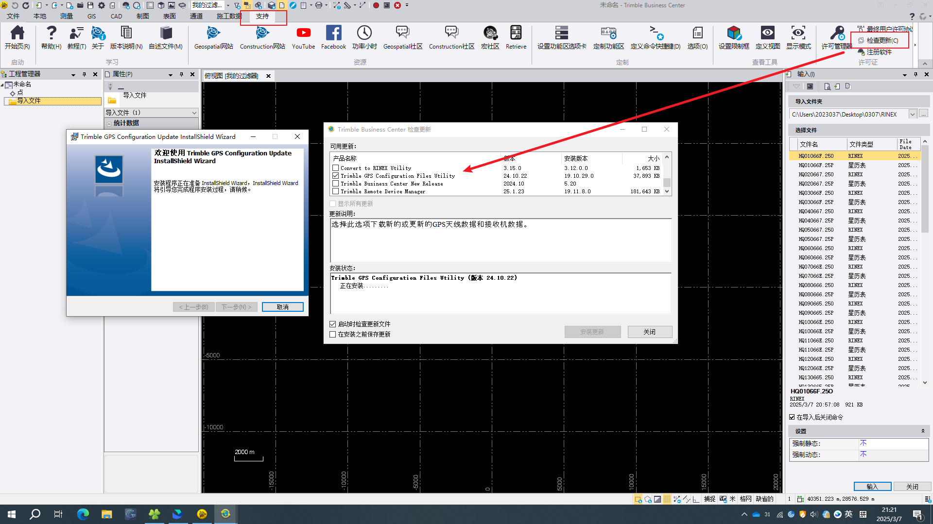
Task: Open the 帮助 help icon
Action: coord(51,37)
